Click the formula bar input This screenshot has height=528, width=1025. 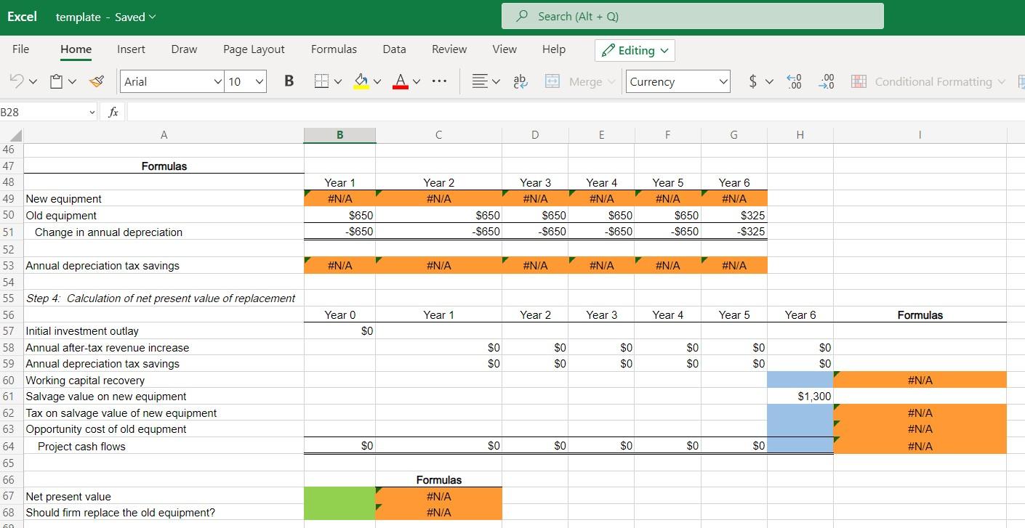click(x=574, y=112)
